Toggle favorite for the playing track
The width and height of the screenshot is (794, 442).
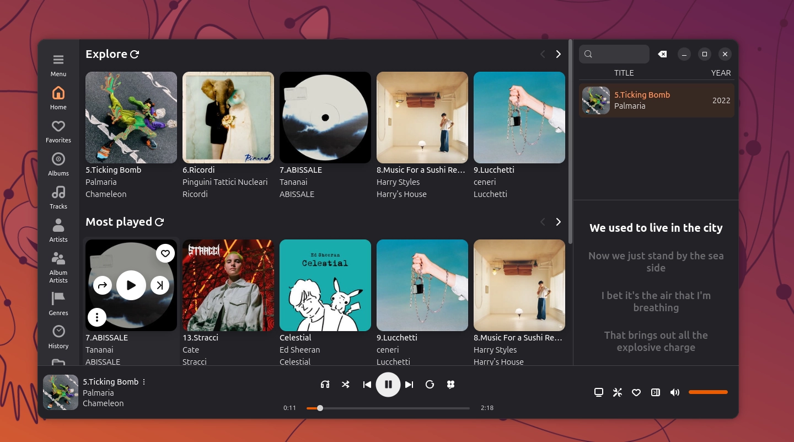(x=636, y=392)
